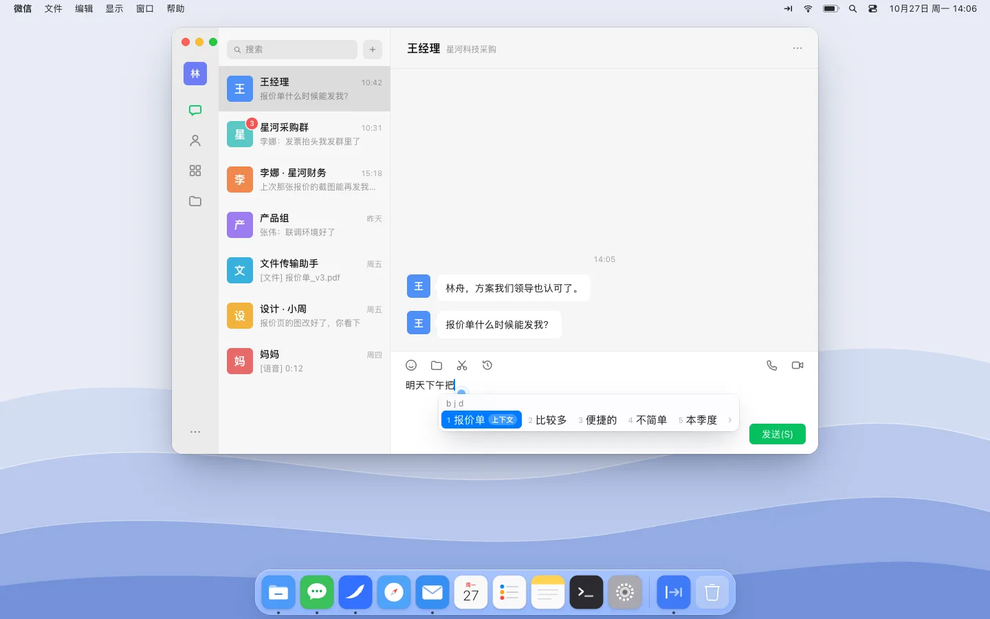Open Safari from the dock
This screenshot has width=990, height=619.
(394, 592)
